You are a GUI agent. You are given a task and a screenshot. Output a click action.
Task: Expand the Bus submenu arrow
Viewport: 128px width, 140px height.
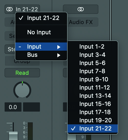click(59, 55)
